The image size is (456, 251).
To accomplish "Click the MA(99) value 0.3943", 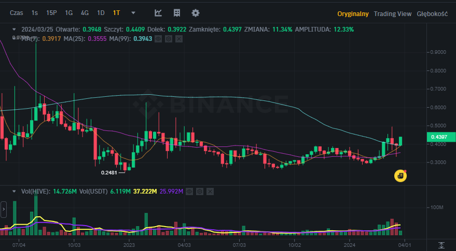I will (x=143, y=39).
